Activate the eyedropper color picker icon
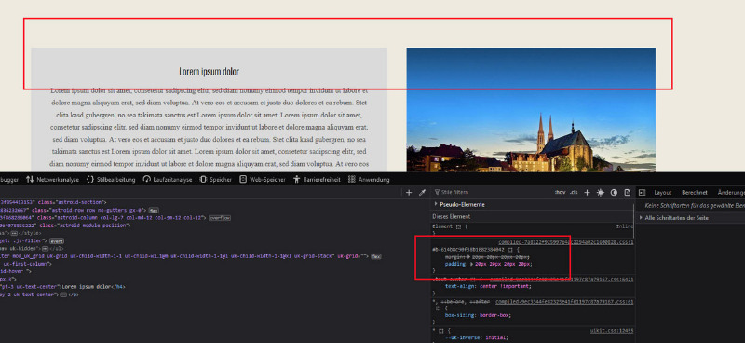 422,193
